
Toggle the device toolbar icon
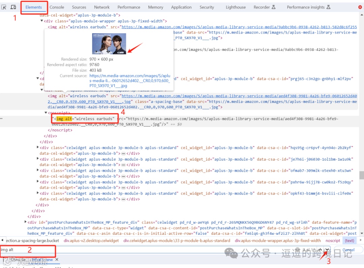[x=13, y=7]
